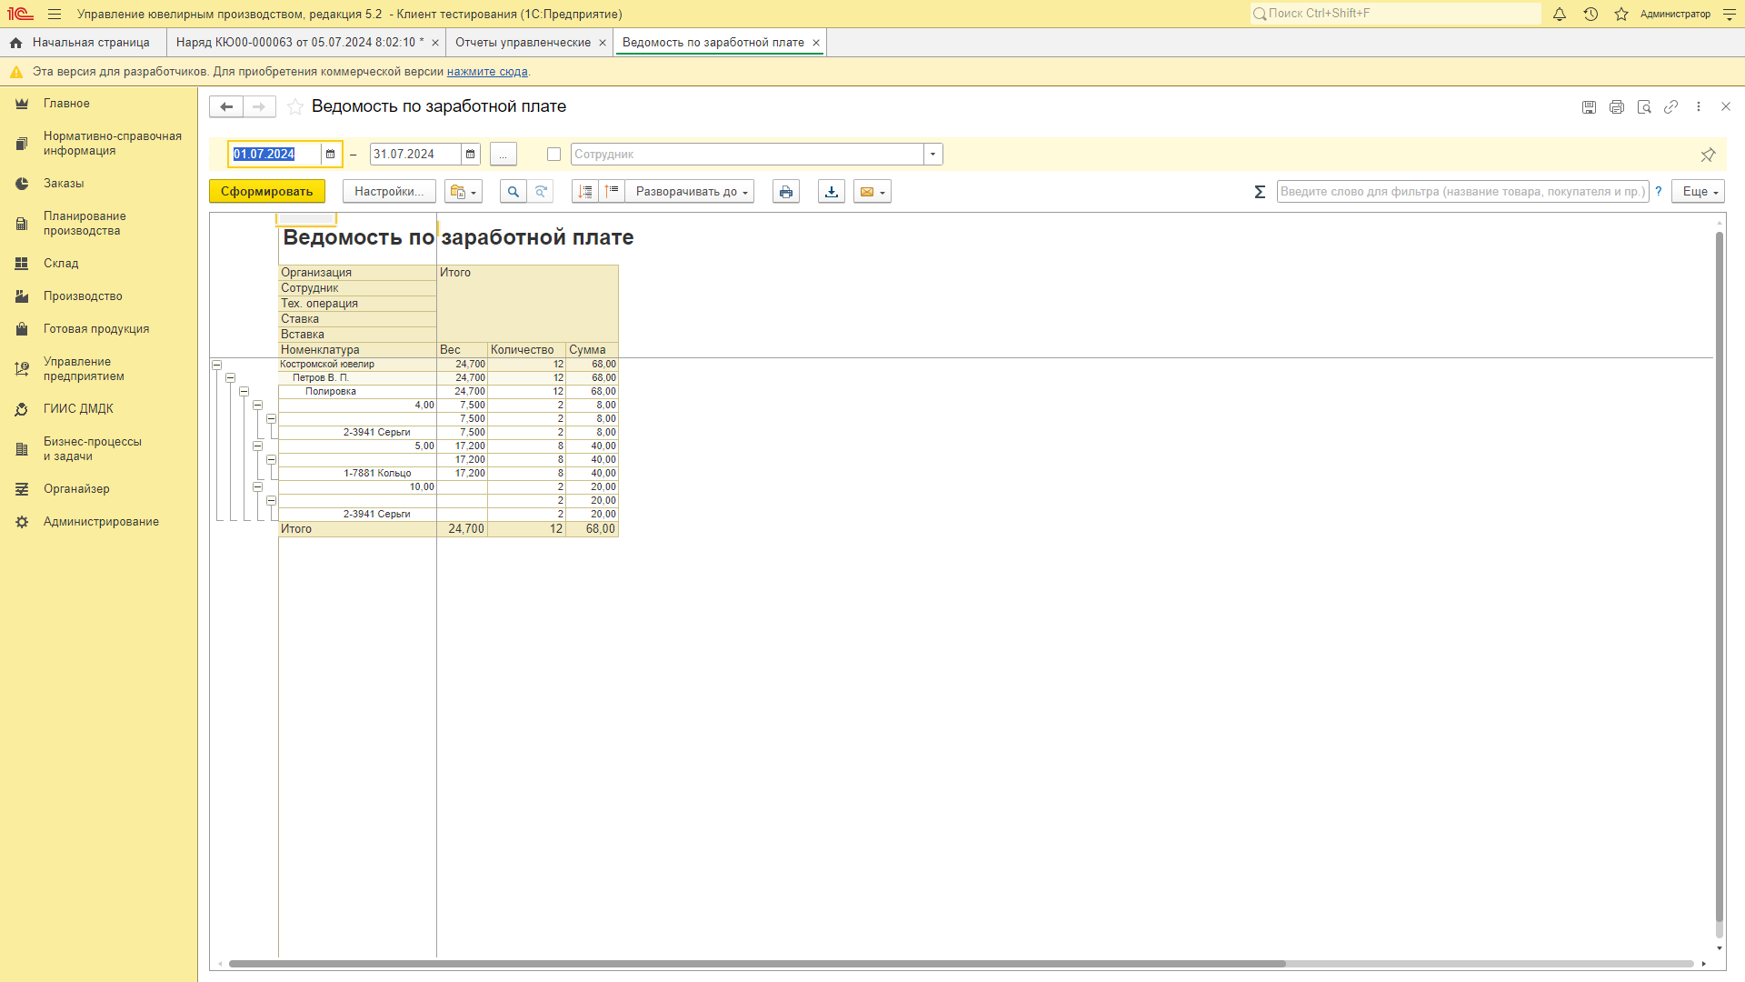Click top-right printer icon

1617,107
